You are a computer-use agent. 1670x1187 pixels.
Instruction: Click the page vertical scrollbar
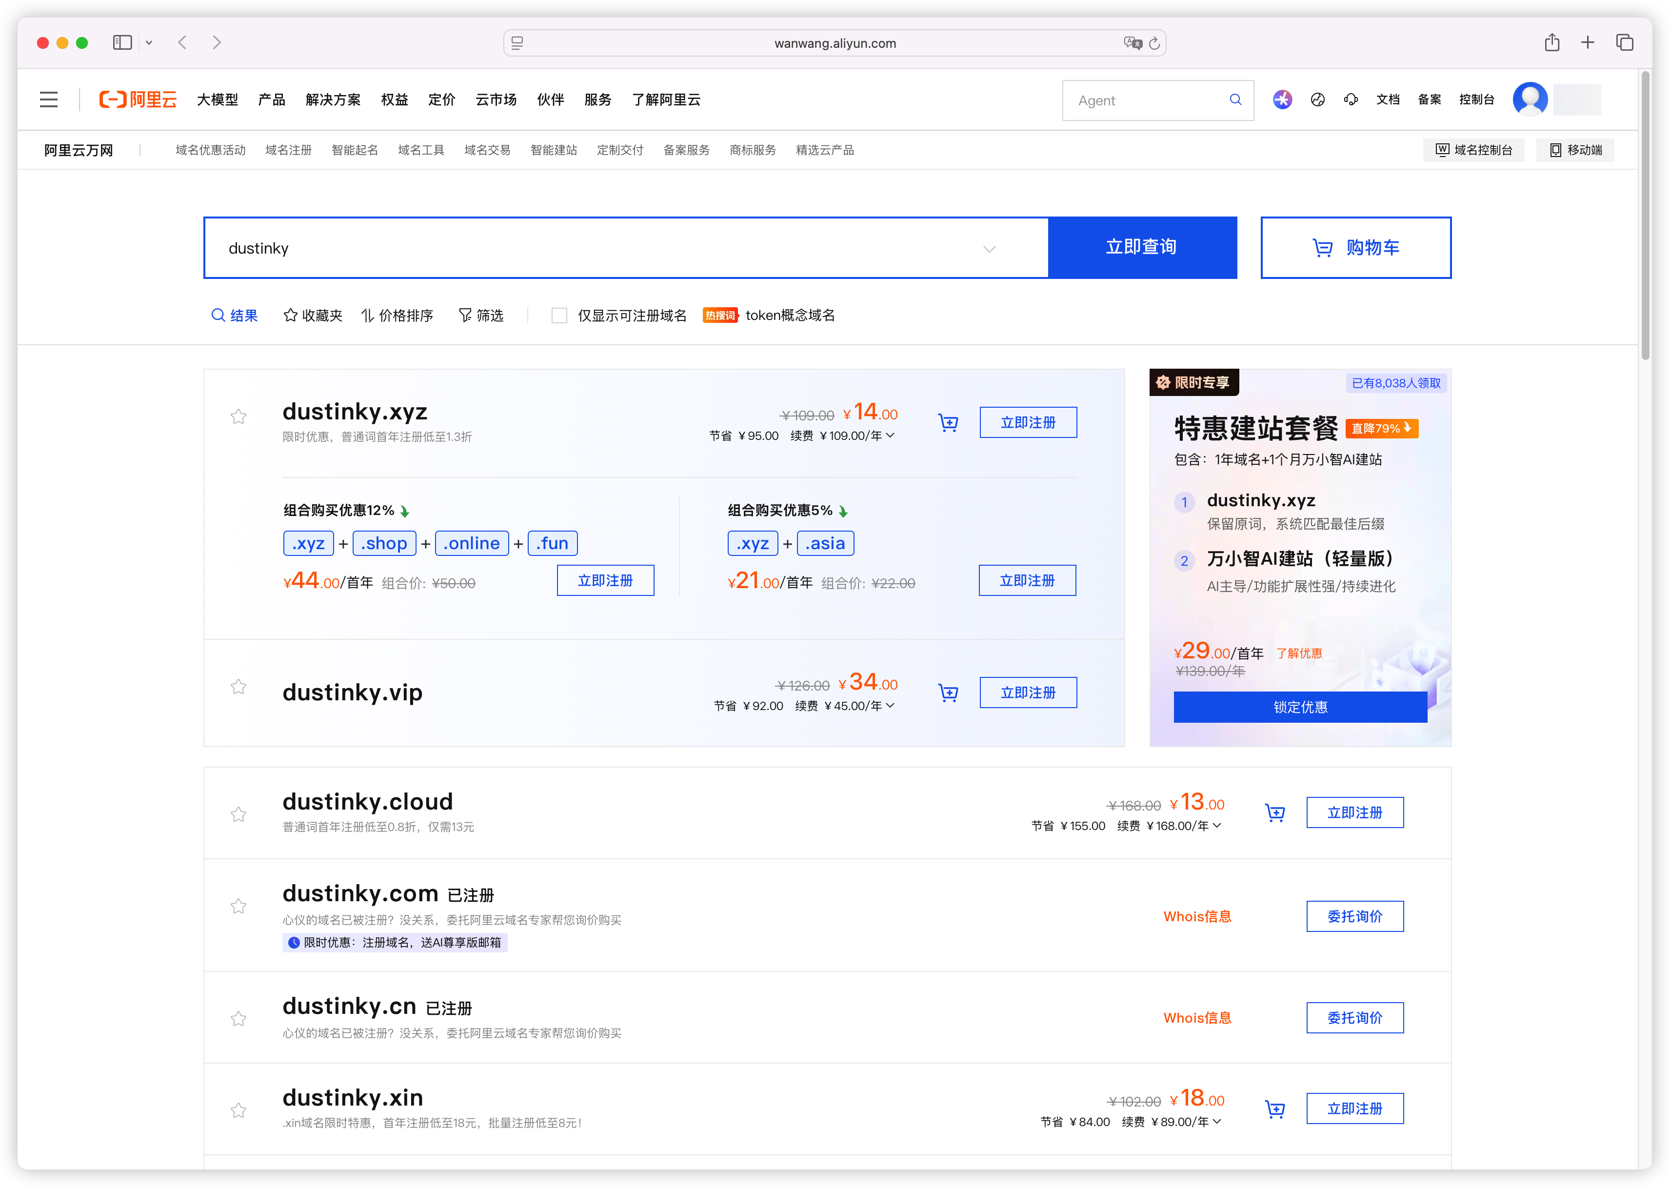(x=1645, y=217)
